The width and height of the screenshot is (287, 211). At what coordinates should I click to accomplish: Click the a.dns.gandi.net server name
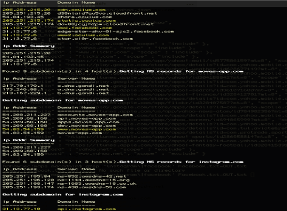pyautogui.click(x=83, y=89)
